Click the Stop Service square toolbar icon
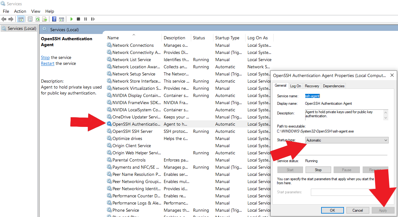 pos(78,19)
